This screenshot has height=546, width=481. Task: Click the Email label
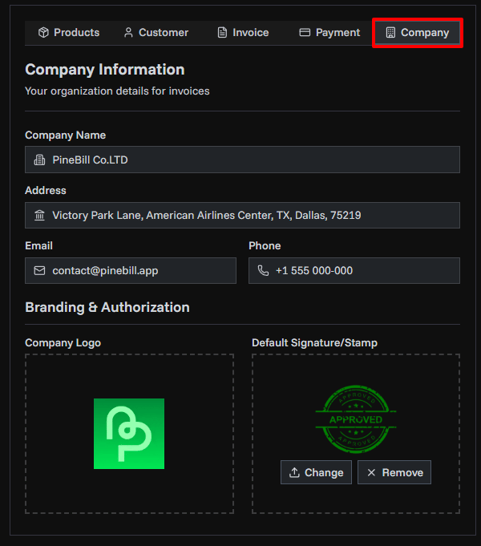click(38, 246)
